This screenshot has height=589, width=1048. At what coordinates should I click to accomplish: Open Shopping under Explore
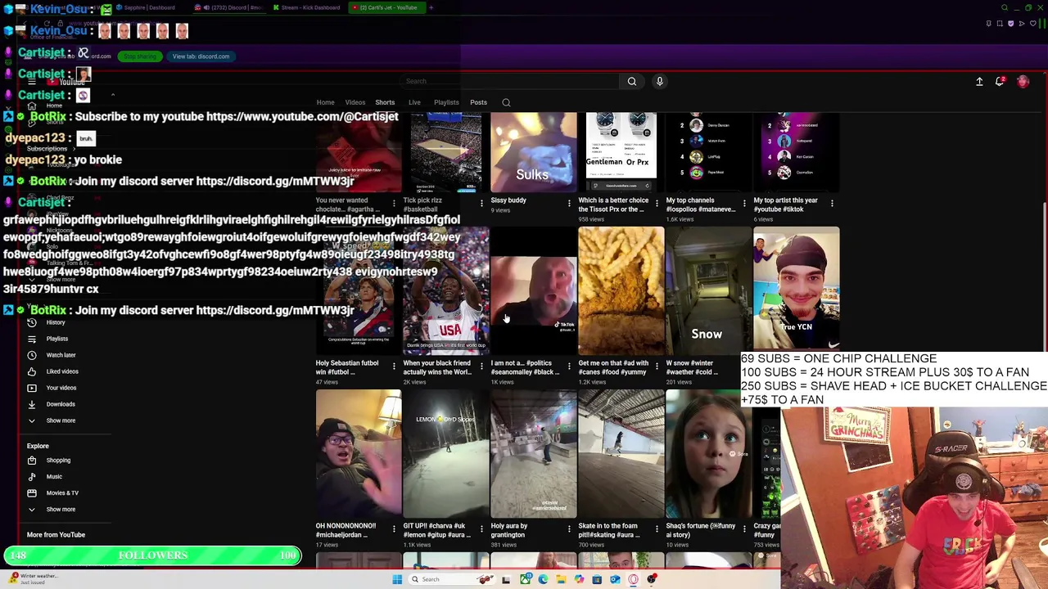pos(60,461)
